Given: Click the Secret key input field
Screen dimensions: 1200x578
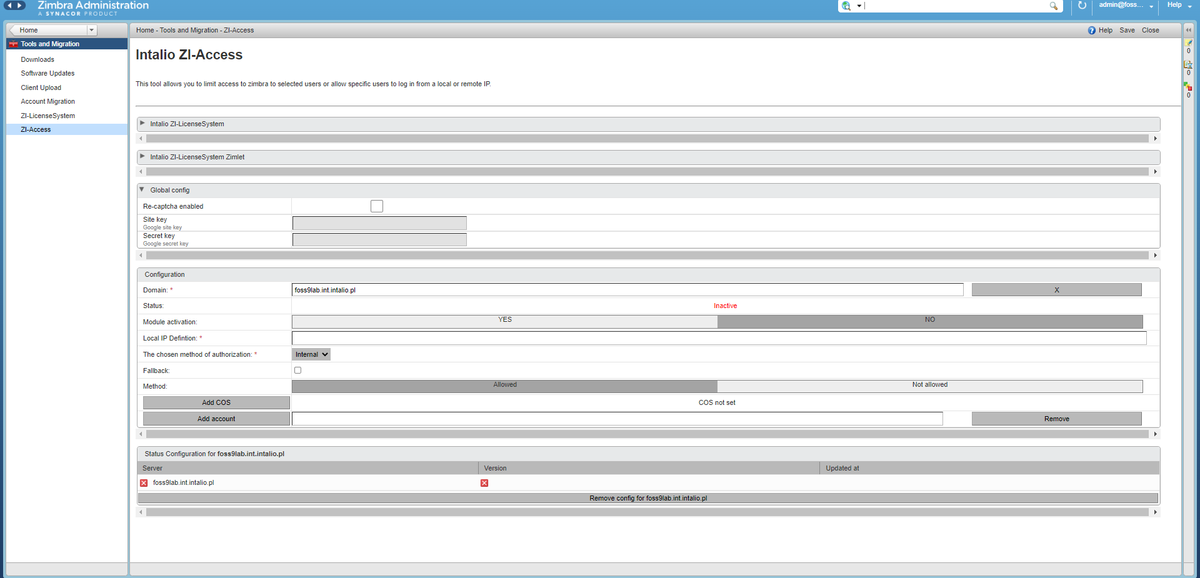Looking at the screenshot, I should coord(379,239).
